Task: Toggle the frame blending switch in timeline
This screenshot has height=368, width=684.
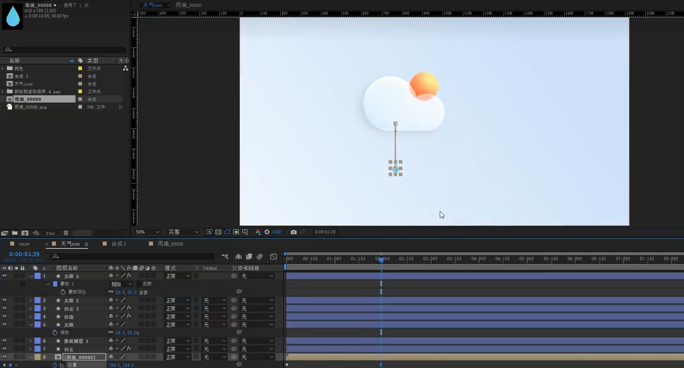Action: (x=249, y=257)
